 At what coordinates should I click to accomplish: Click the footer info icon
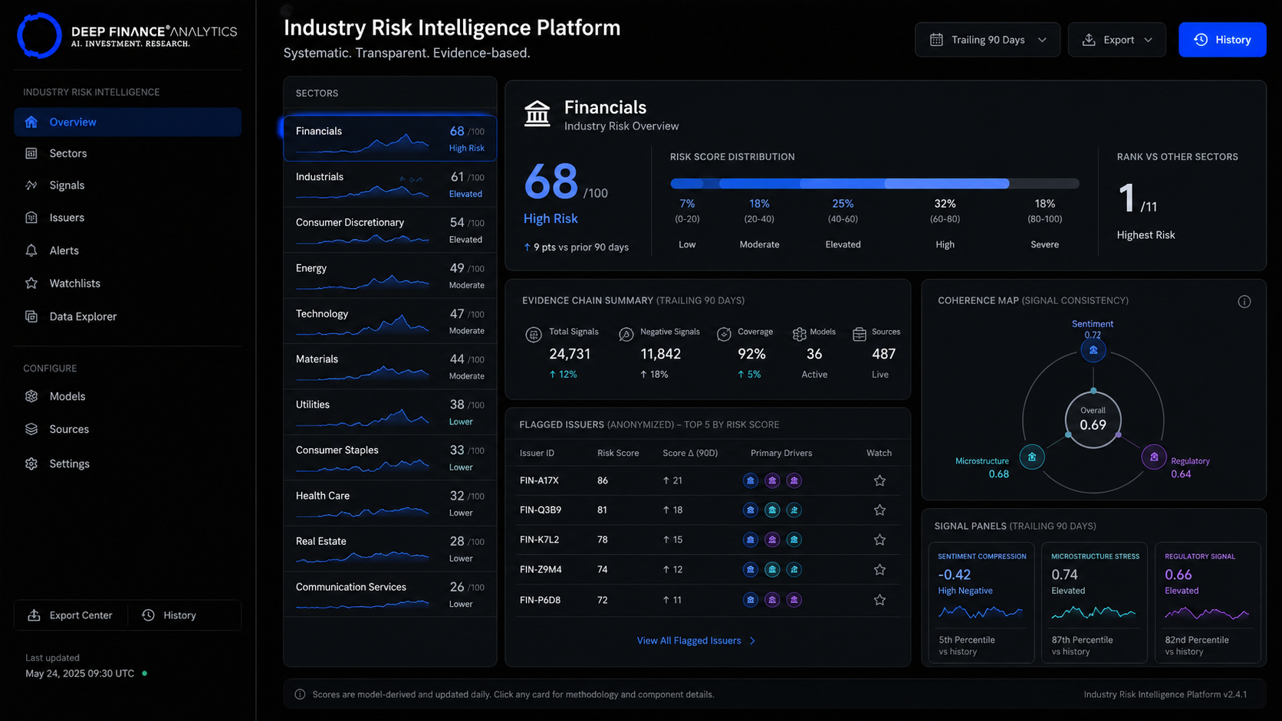tap(300, 694)
